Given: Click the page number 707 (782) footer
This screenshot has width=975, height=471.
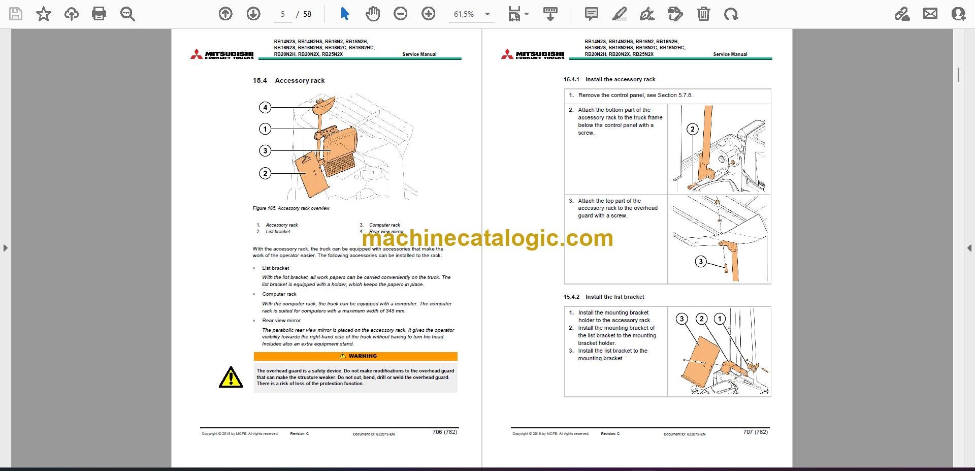Looking at the screenshot, I should coord(756,432).
